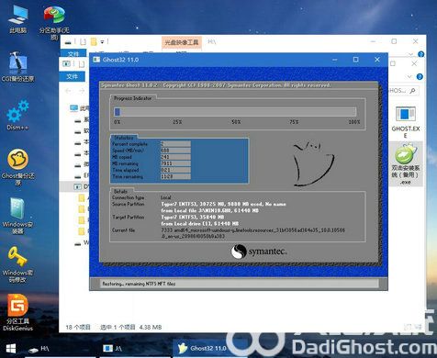Select the GHOST.EXE file in Explorer
This screenshot has height=358, width=437.
pyautogui.click(x=406, y=122)
